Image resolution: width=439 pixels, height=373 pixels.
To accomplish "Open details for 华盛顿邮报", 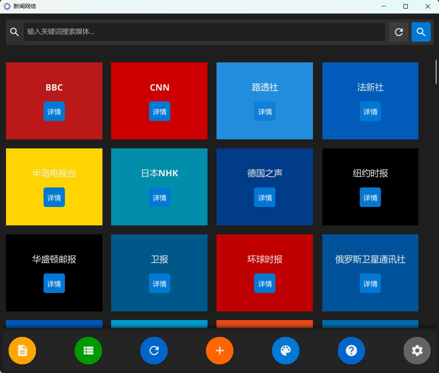I will 54,283.
